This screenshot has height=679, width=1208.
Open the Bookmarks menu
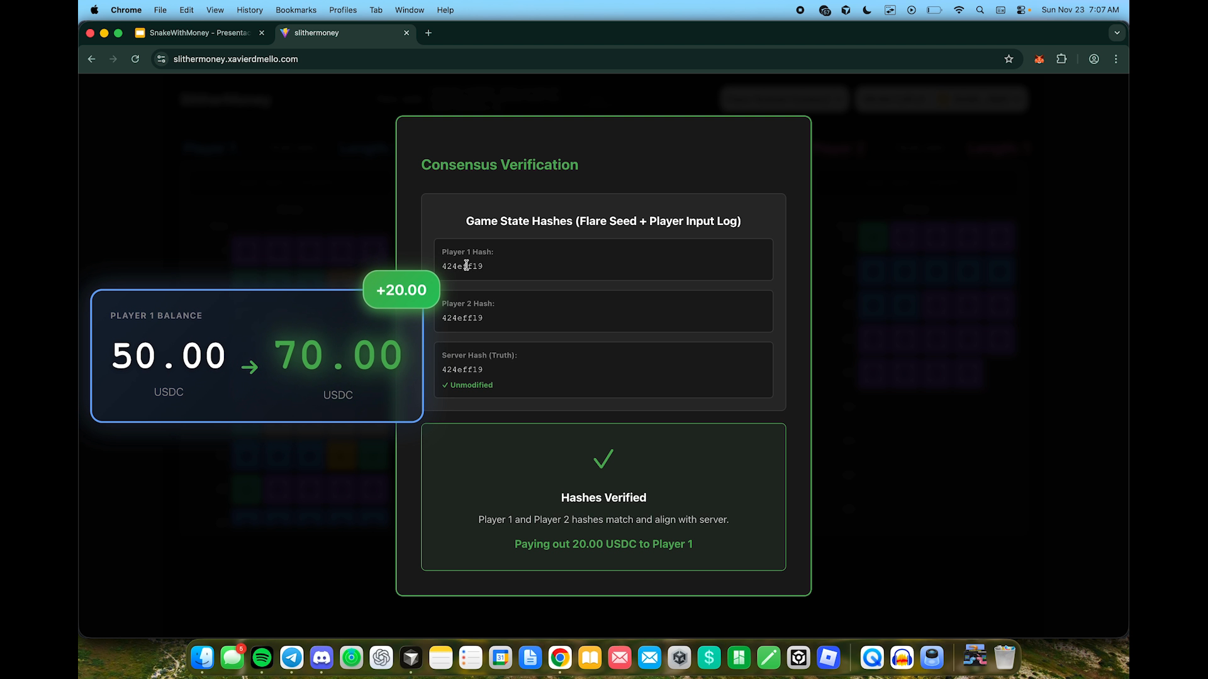click(296, 10)
